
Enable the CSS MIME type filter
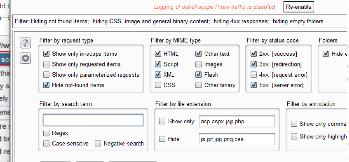(158, 85)
